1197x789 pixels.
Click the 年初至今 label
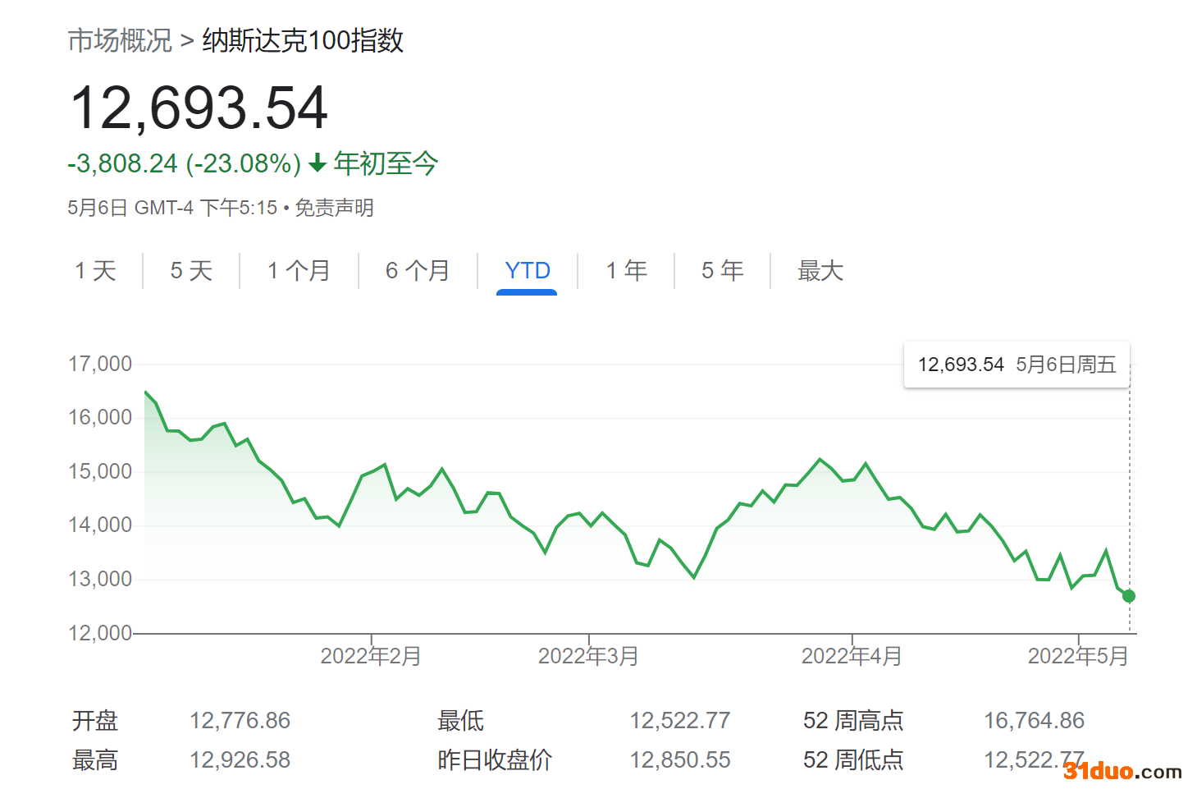click(x=386, y=163)
